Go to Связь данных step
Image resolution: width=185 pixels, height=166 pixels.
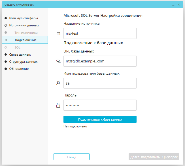pos(20,54)
